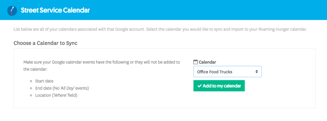Image resolution: width=327 pixels, height=121 pixels.
Task: Click the checkmark icon on the green button
Action: 199,86
